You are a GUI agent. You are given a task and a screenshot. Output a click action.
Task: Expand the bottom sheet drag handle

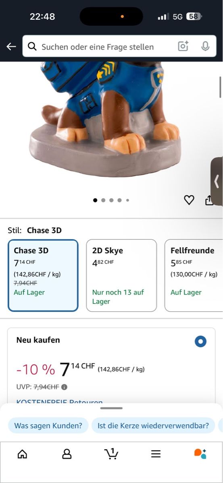tap(111, 408)
